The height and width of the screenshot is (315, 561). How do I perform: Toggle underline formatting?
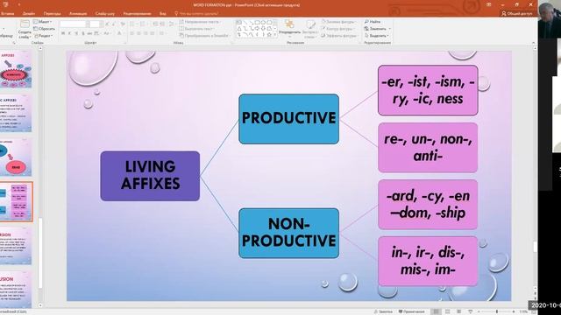pyautogui.click(x=76, y=33)
